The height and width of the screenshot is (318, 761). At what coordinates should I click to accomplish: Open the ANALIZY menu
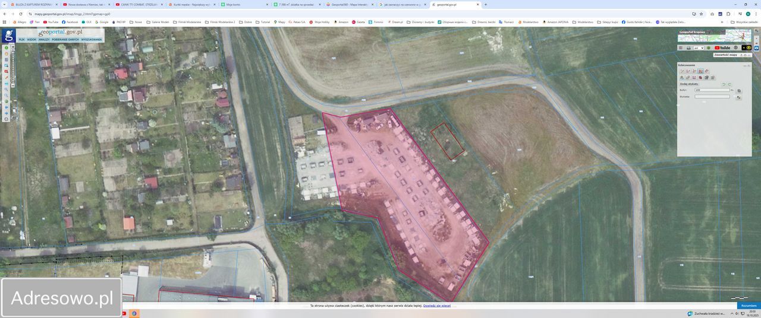pyautogui.click(x=44, y=40)
